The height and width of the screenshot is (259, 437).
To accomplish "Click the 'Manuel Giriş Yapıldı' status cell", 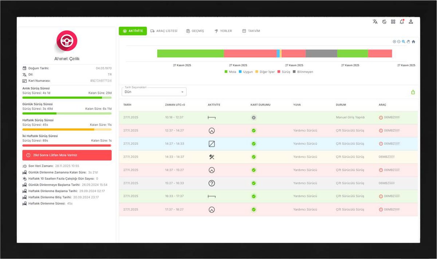I will (x=350, y=118).
